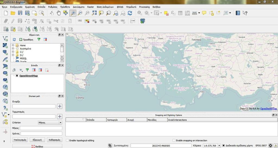The width and height of the screenshot is (278, 148).
Task: Expand the C:/ drive node
Action: pos(13,52)
